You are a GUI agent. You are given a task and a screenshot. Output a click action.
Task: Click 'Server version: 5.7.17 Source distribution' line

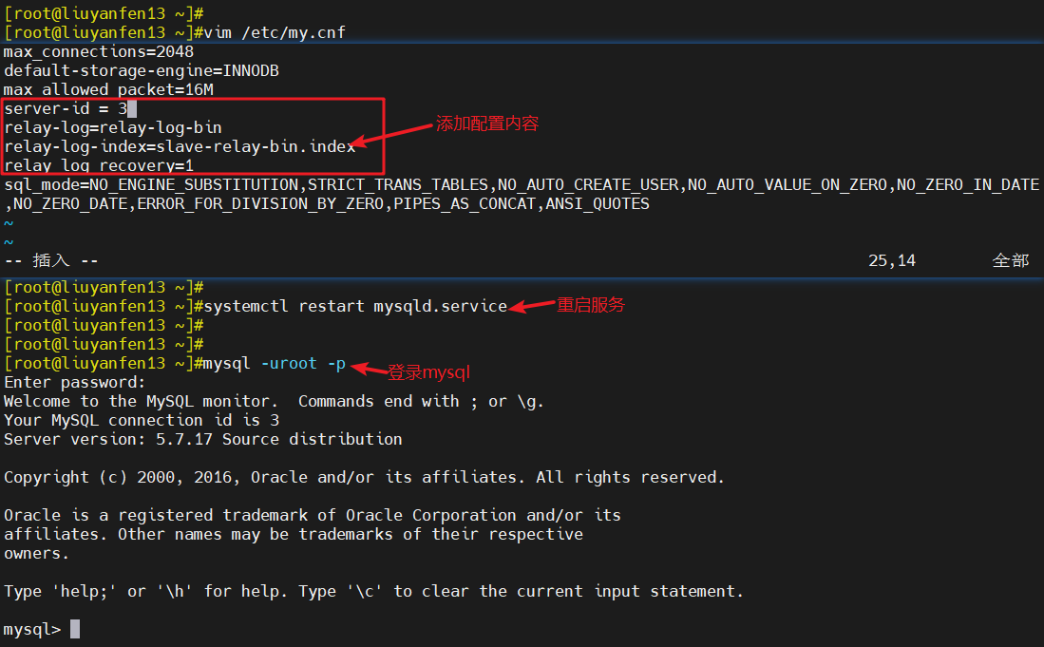point(203,439)
